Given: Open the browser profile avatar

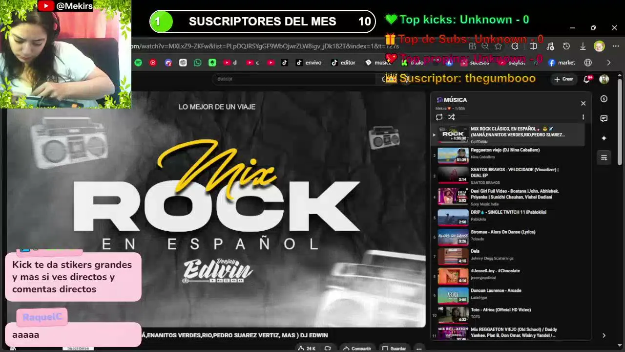Looking at the screenshot, I should tap(599, 46).
